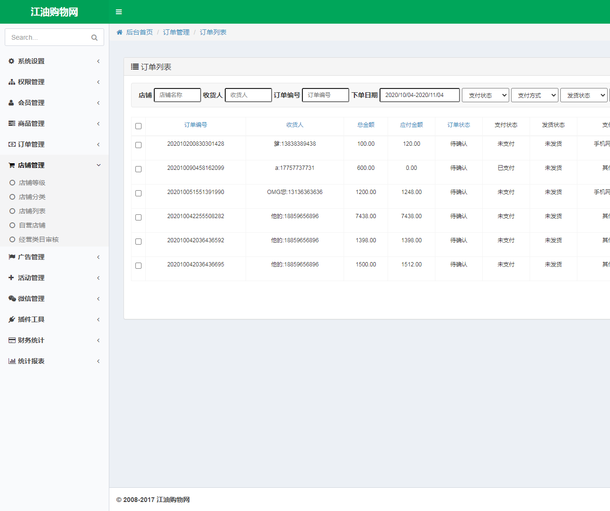
Task: Click the credit card icon for 财务统计
Action: 12,340
